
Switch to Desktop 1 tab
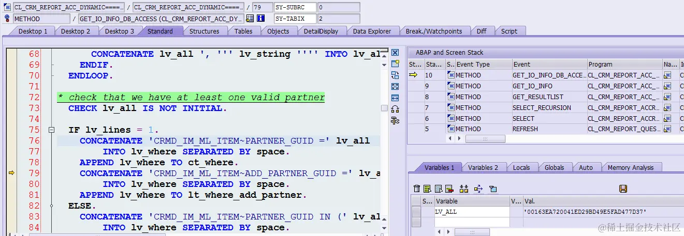point(33,31)
